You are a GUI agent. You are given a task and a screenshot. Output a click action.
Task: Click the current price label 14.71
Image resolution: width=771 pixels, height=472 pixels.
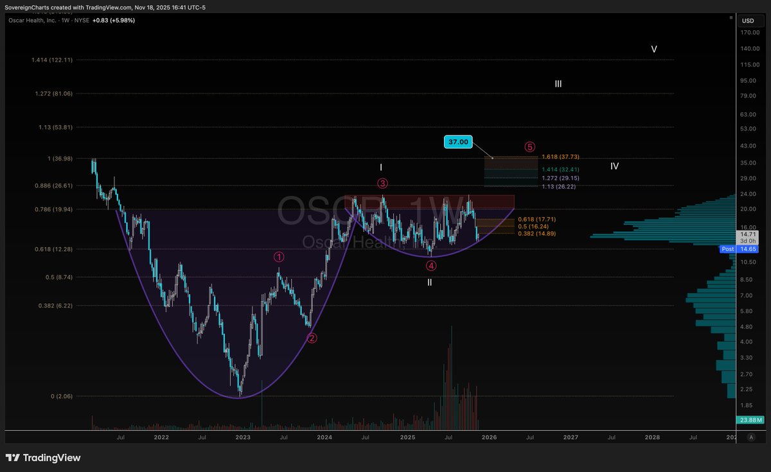pyautogui.click(x=747, y=235)
